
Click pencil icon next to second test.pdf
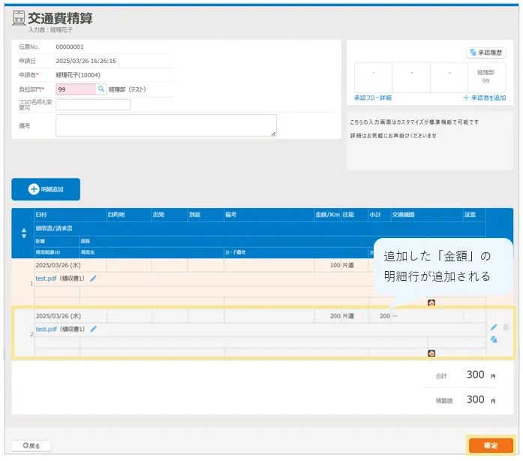pos(94,329)
